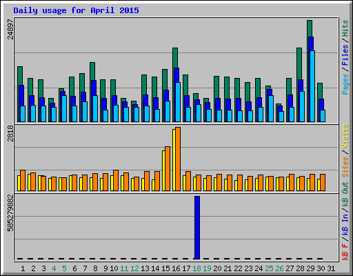Click the x-axis day label 22
Screen dimensions: 353x276
pos(238,268)
